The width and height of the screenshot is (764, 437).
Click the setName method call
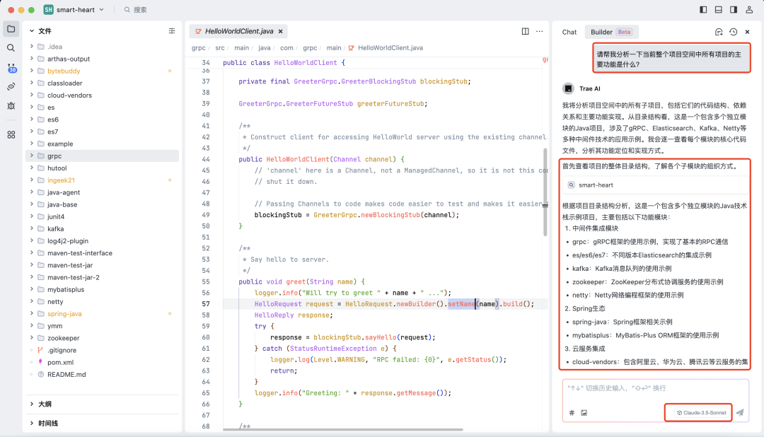[461, 304]
